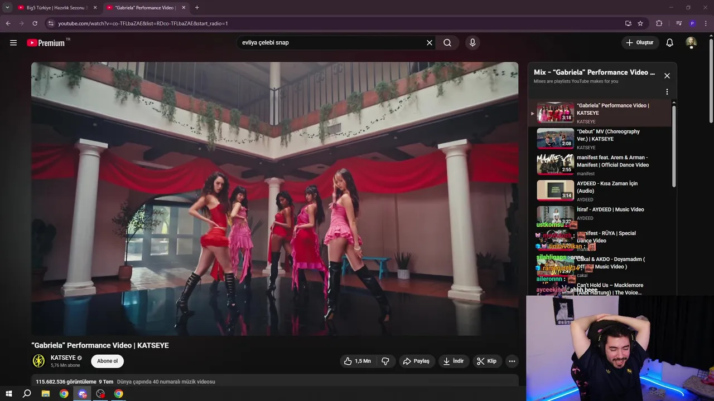Go back with the browser back arrow
The height and width of the screenshot is (401, 714).
(8, 23)
